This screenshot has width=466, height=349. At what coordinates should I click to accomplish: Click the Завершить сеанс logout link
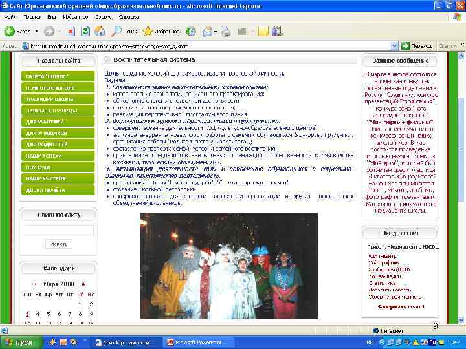(401, 307)
